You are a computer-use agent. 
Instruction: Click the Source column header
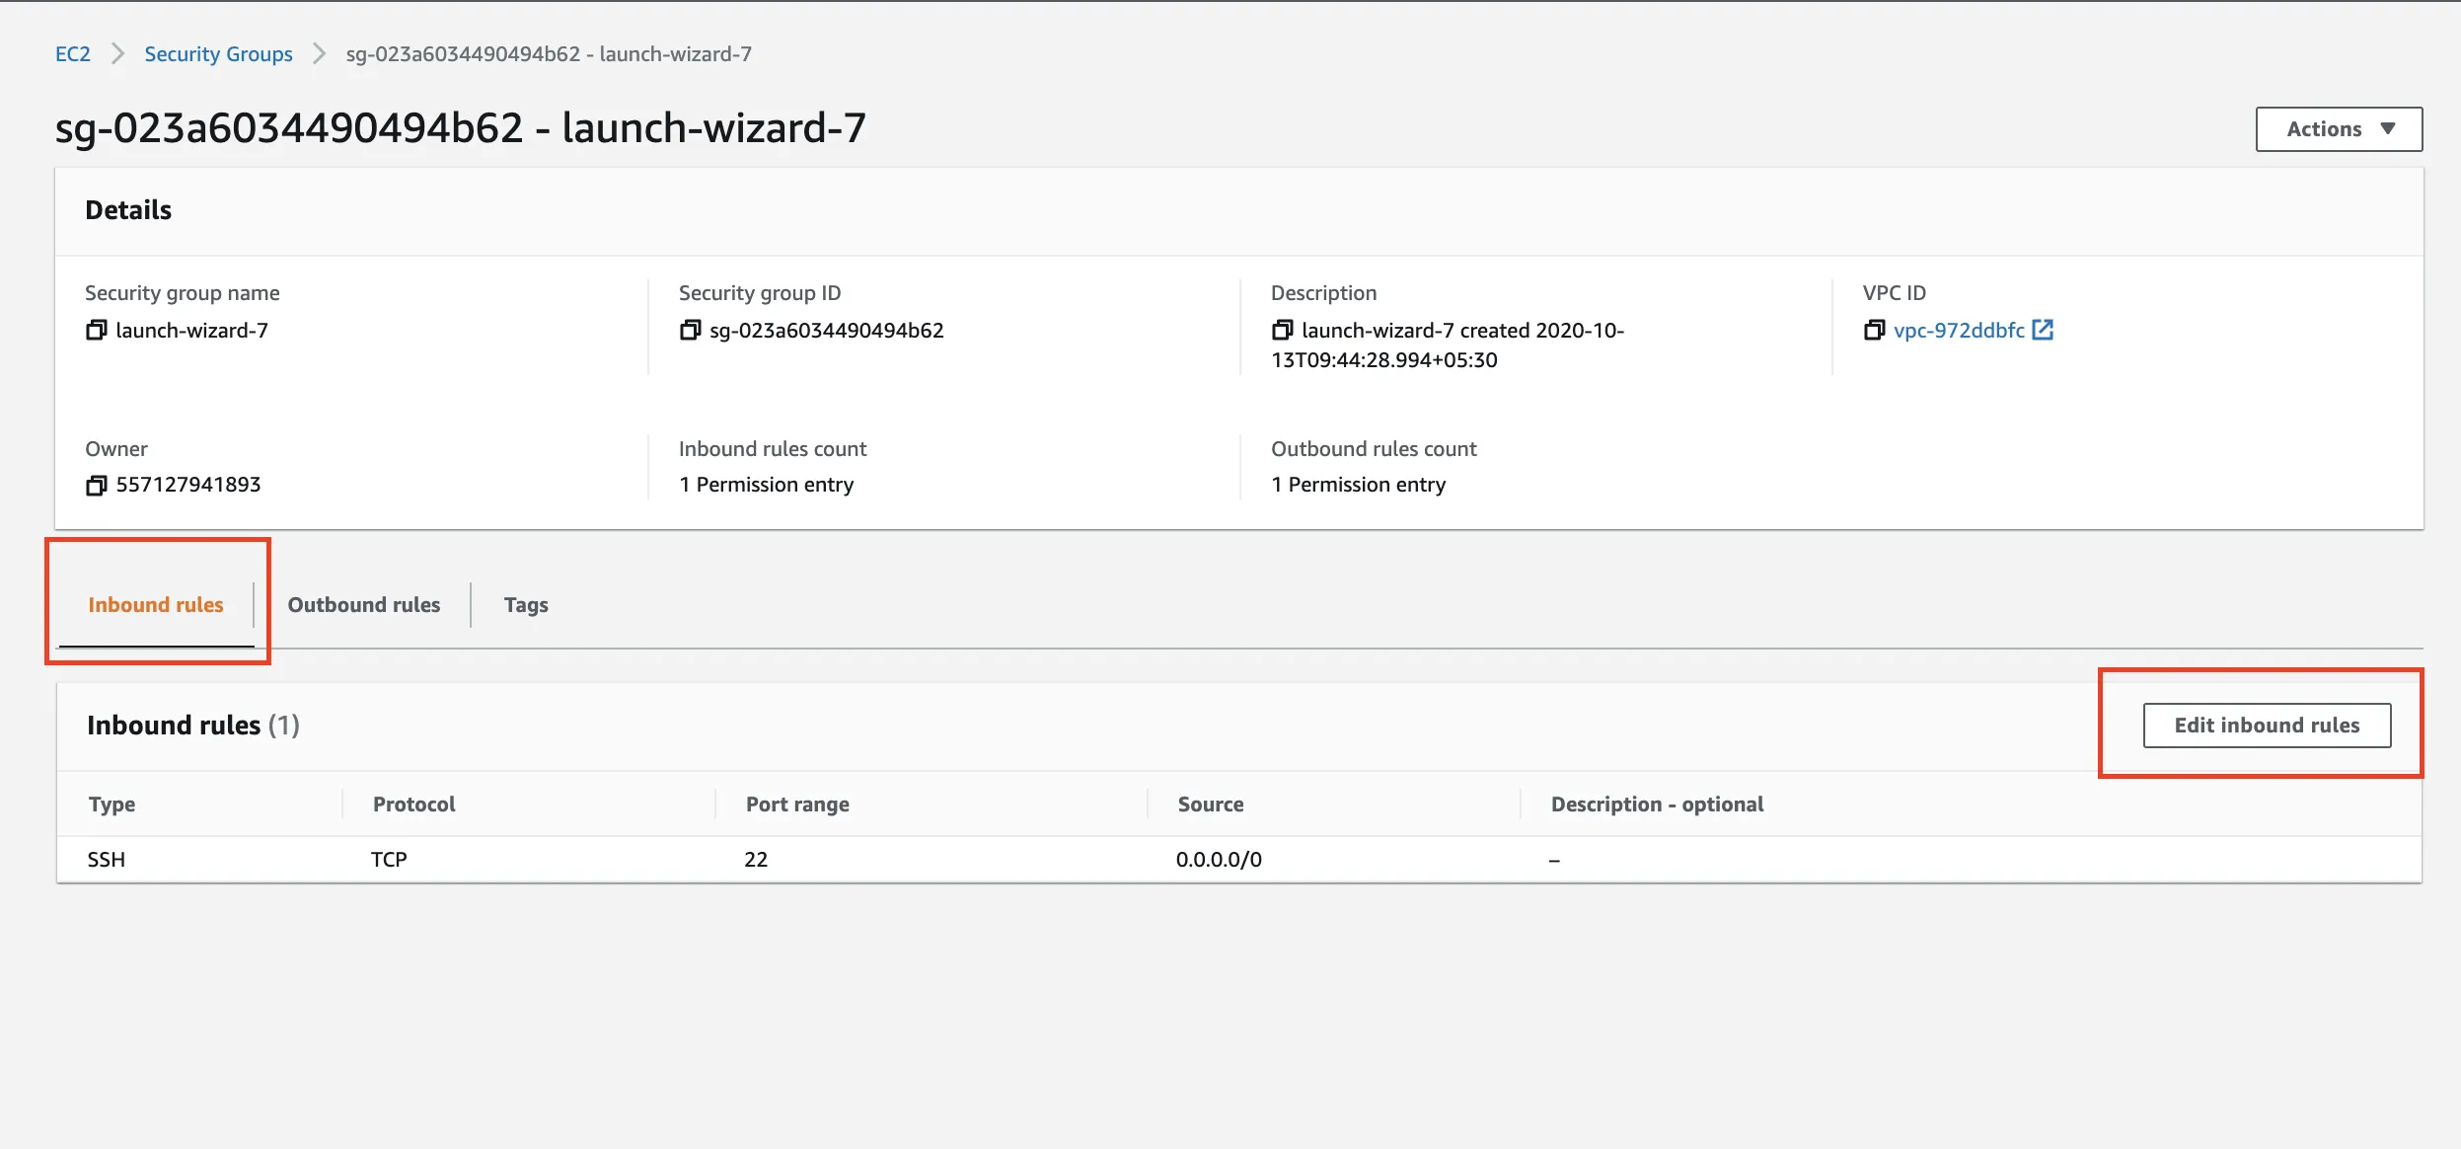[1210, 804]
